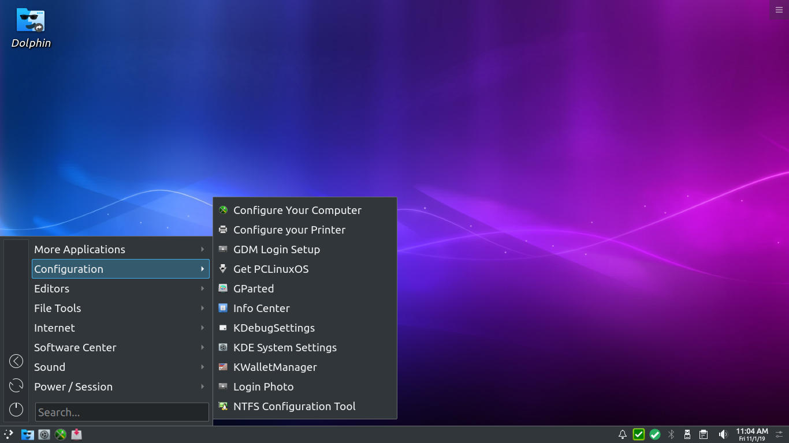The image size is (789, 443).
Task: Expand the Power / Session submenu
Action: click(x=121, y=386)
